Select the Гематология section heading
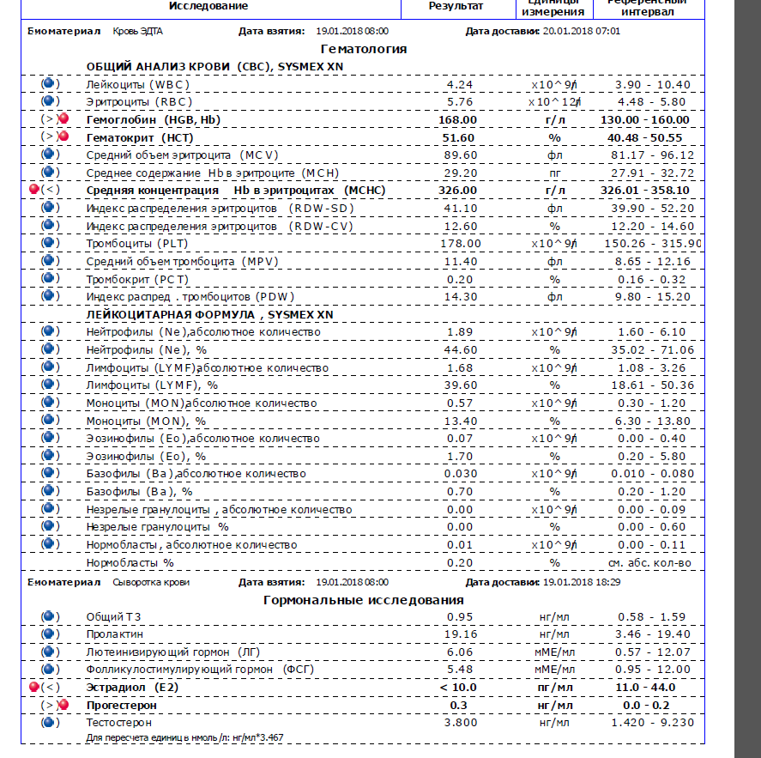Viewport: 761px width, 758px height. pyautogui.click(x=363, y=49)
